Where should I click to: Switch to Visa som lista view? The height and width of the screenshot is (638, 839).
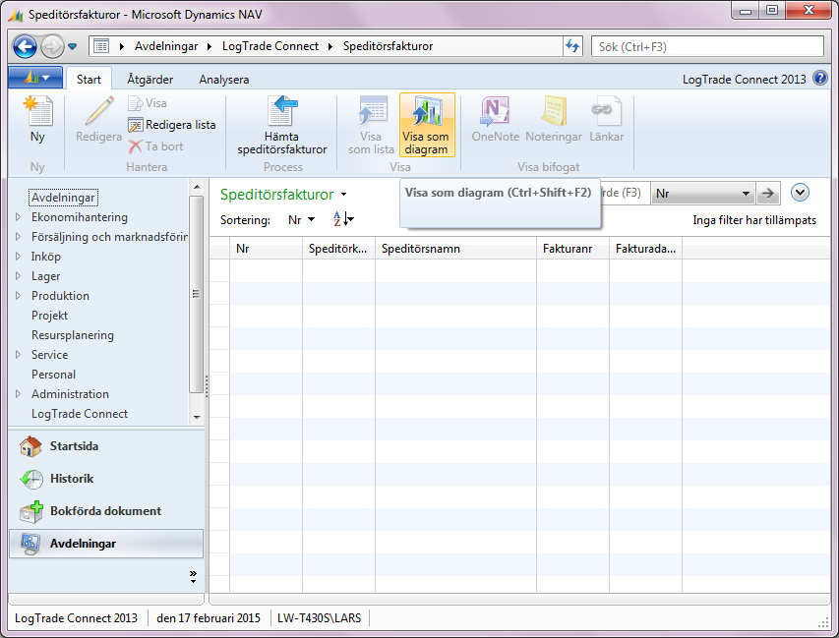tap(371, 126)
